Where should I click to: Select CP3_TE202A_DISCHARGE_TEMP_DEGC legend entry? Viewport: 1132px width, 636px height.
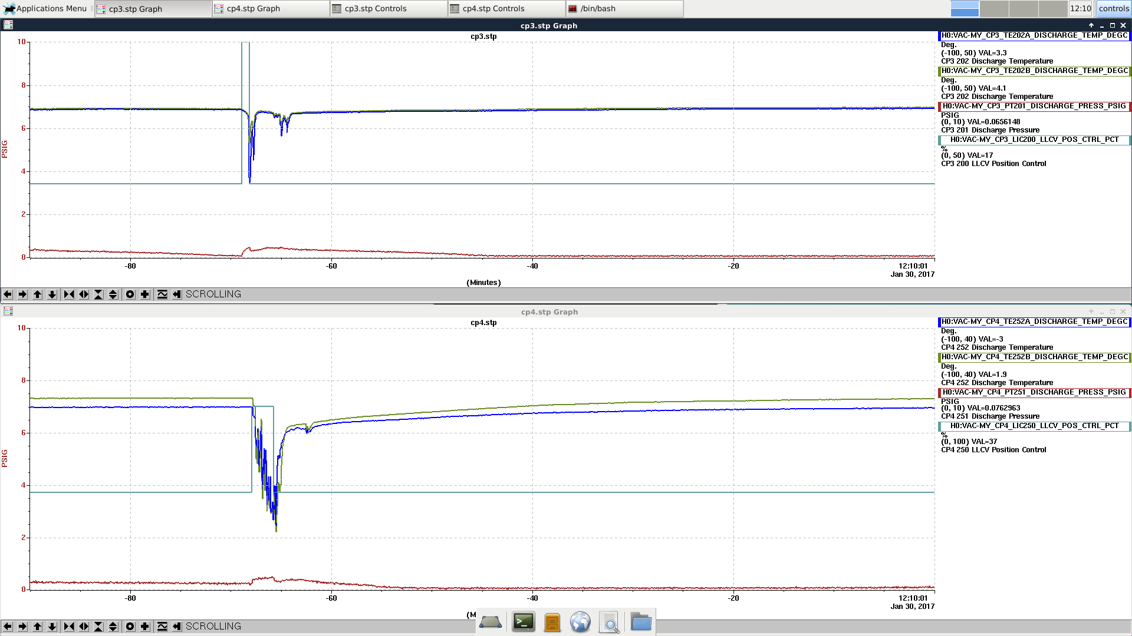pyautogui.click(x=1034, y=35)
